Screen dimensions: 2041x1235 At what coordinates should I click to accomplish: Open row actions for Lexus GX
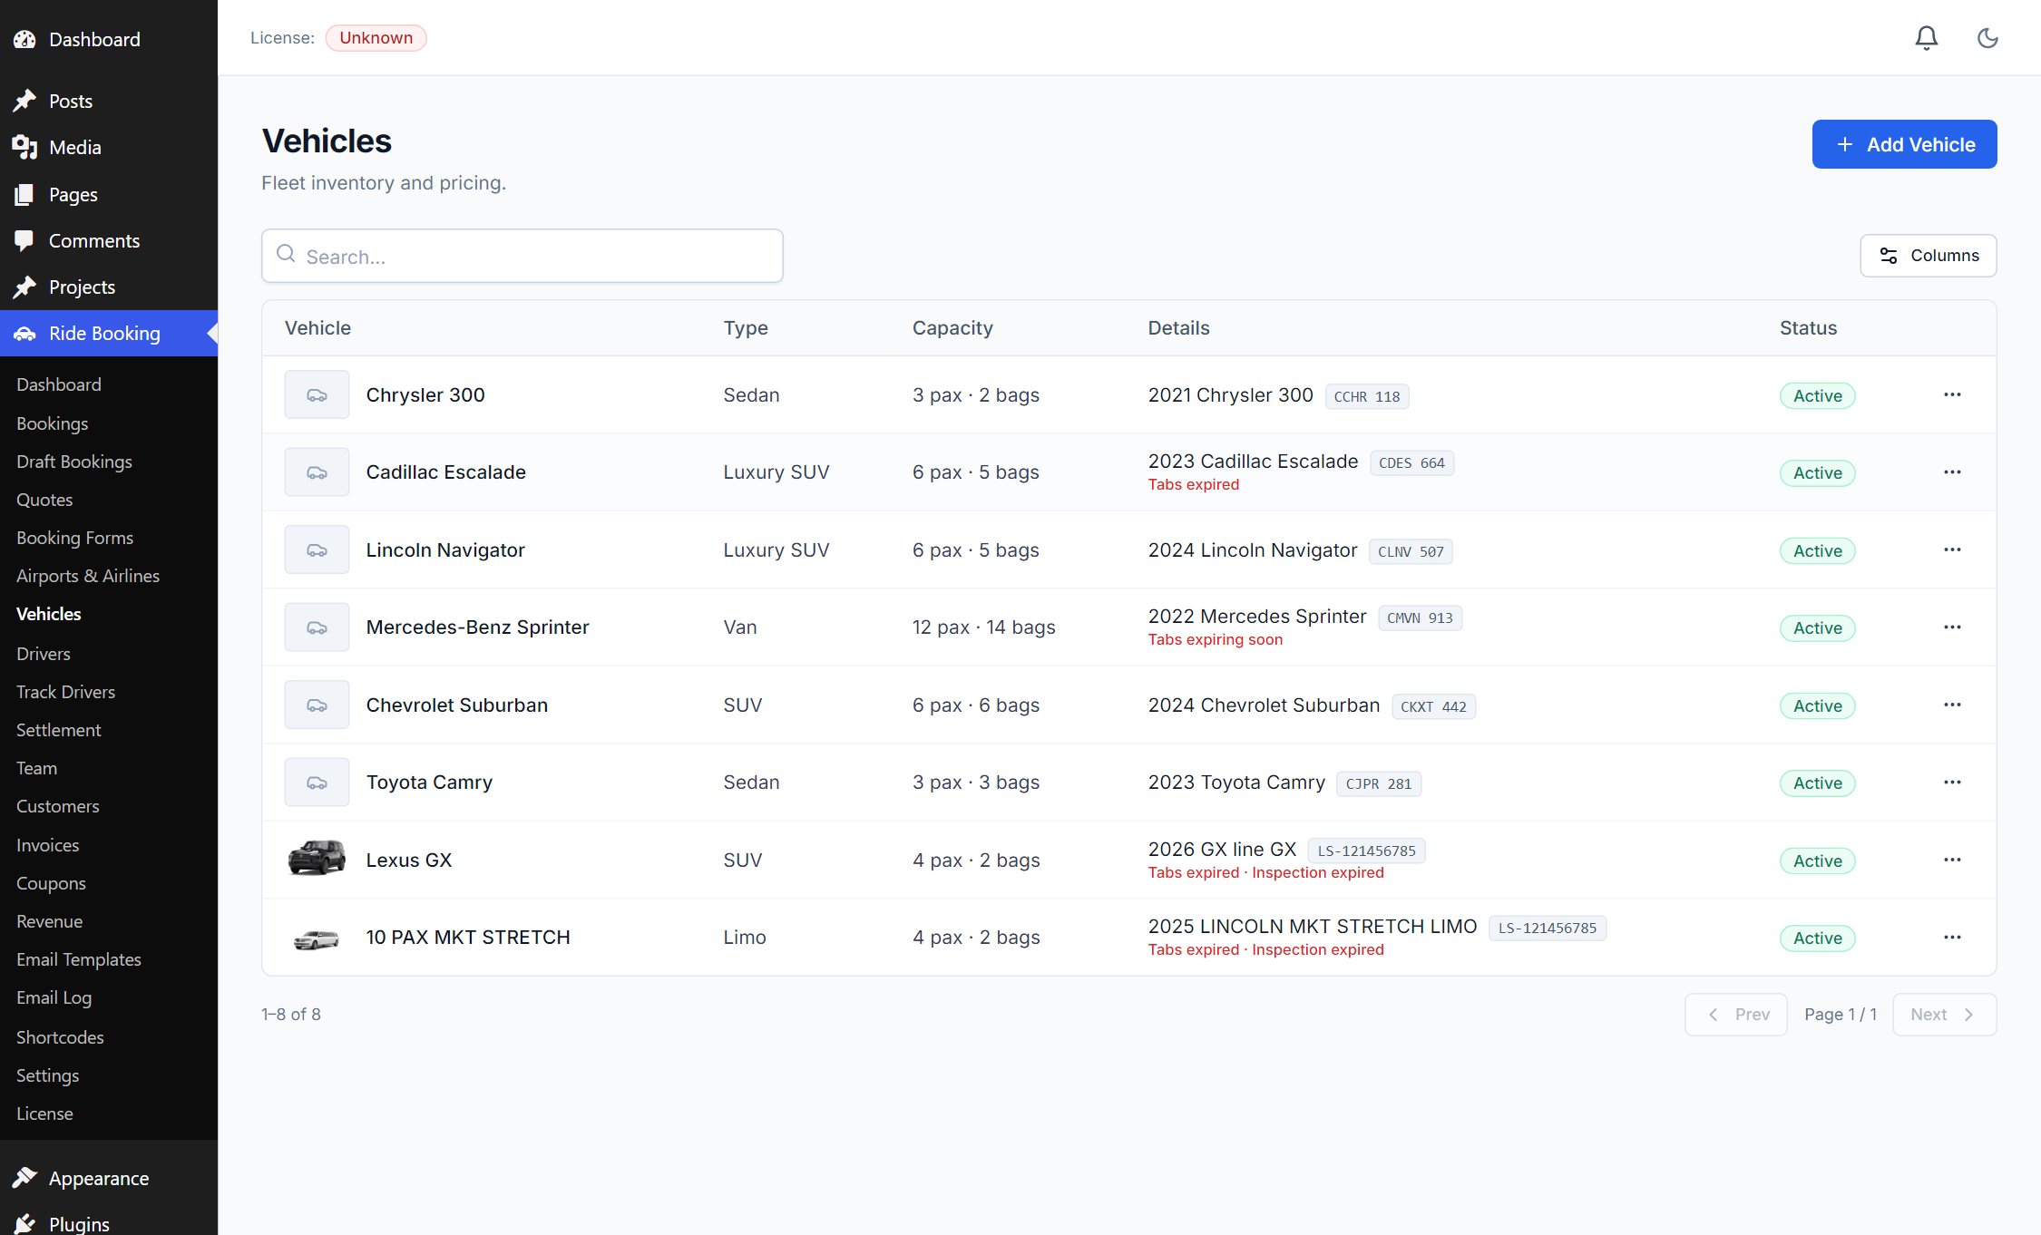pos(1952,860)
